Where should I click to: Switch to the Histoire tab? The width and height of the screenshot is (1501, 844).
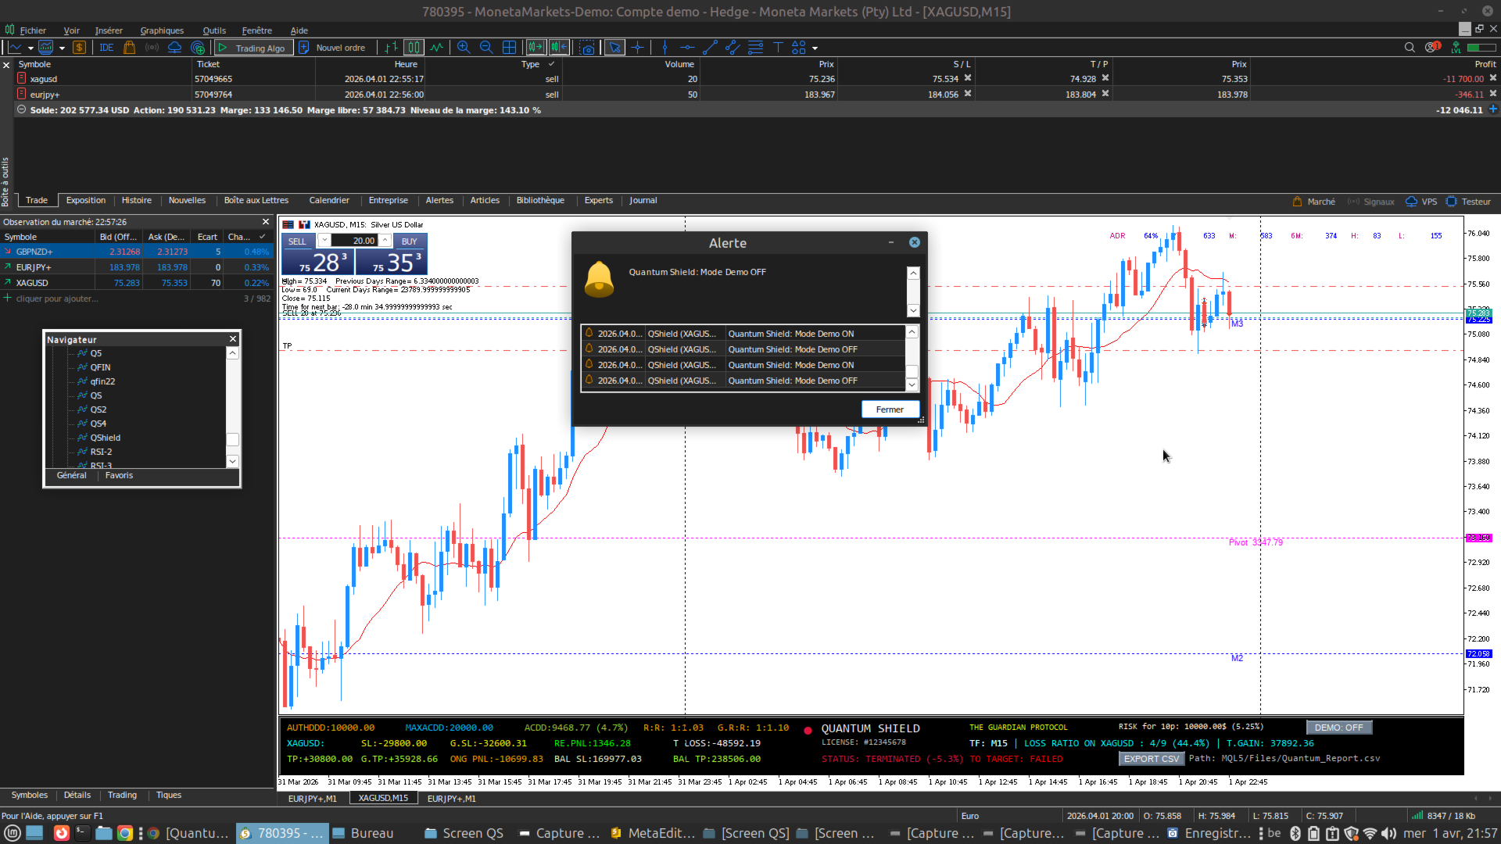coord(136,201)
